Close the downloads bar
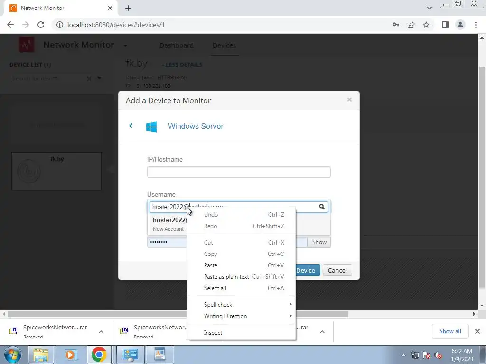 [477, 331]
